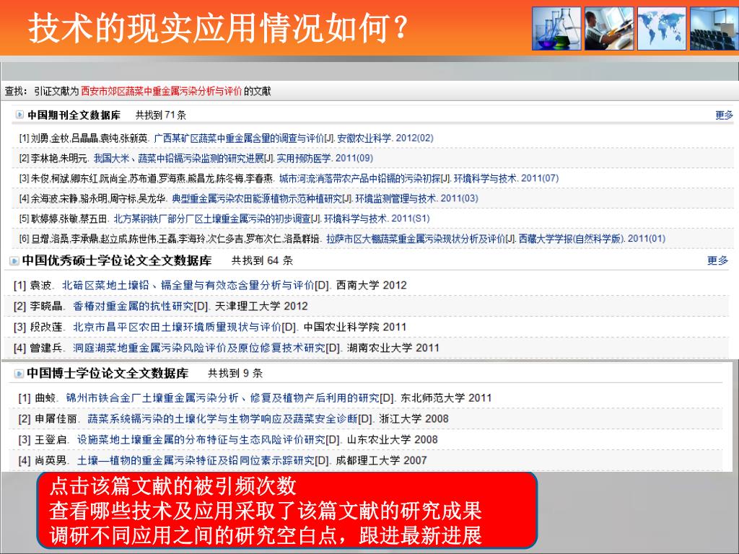Click the text 共找到 9 条
739x554 pixels.
tap(235, 374)
